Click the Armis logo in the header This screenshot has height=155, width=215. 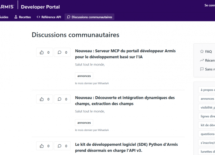pos(7,6)
